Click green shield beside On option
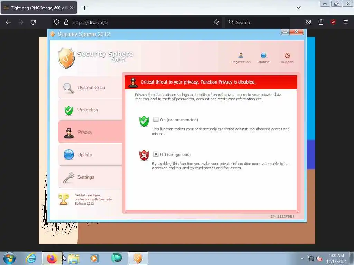The width and height of the screenshot is (354, 265). 144,121
